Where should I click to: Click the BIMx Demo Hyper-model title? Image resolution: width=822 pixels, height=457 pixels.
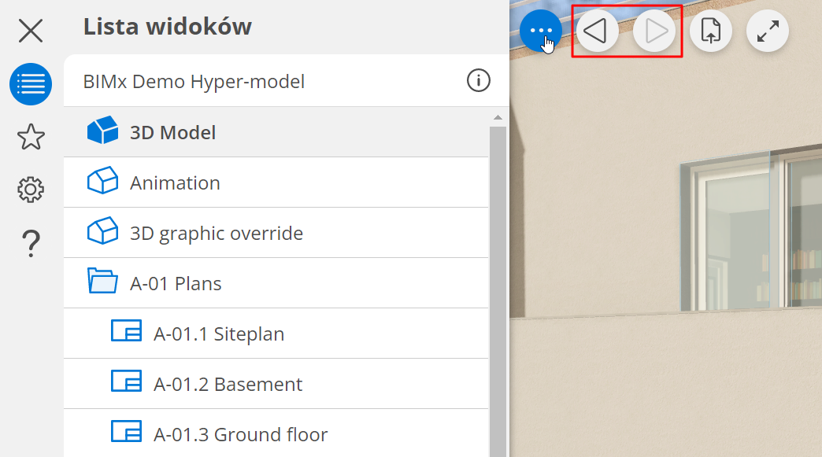194,81
